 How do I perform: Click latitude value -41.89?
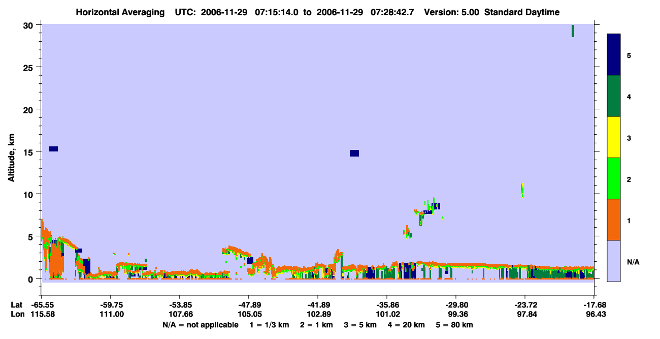click(318, 305)
